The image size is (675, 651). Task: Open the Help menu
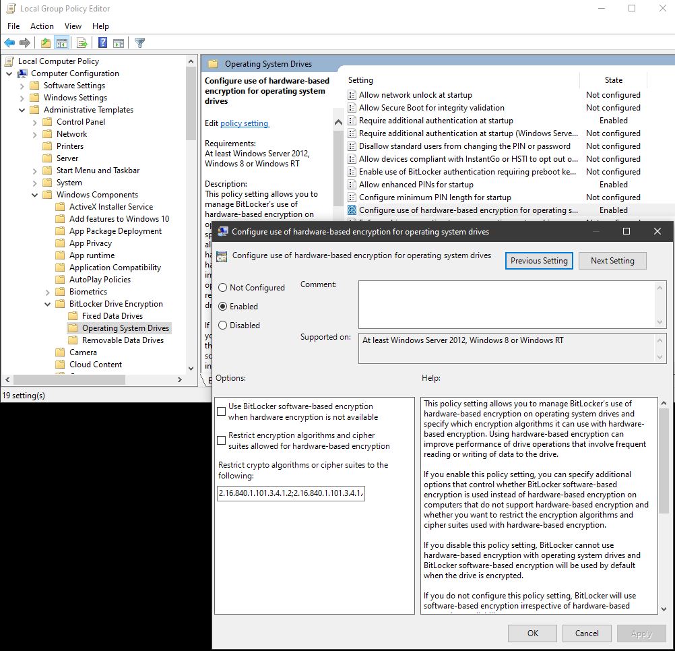100,26
